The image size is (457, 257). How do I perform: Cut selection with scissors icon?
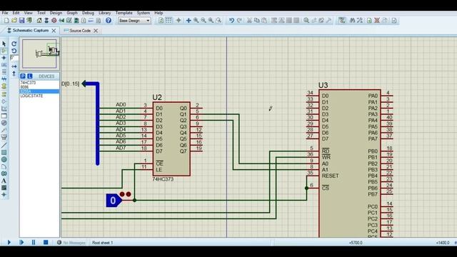click(x=249, y=21)
